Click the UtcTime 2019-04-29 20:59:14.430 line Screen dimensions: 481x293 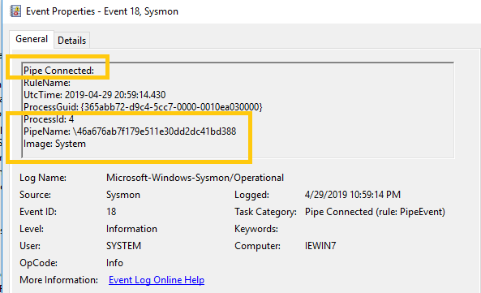click(x=94, y=95)
